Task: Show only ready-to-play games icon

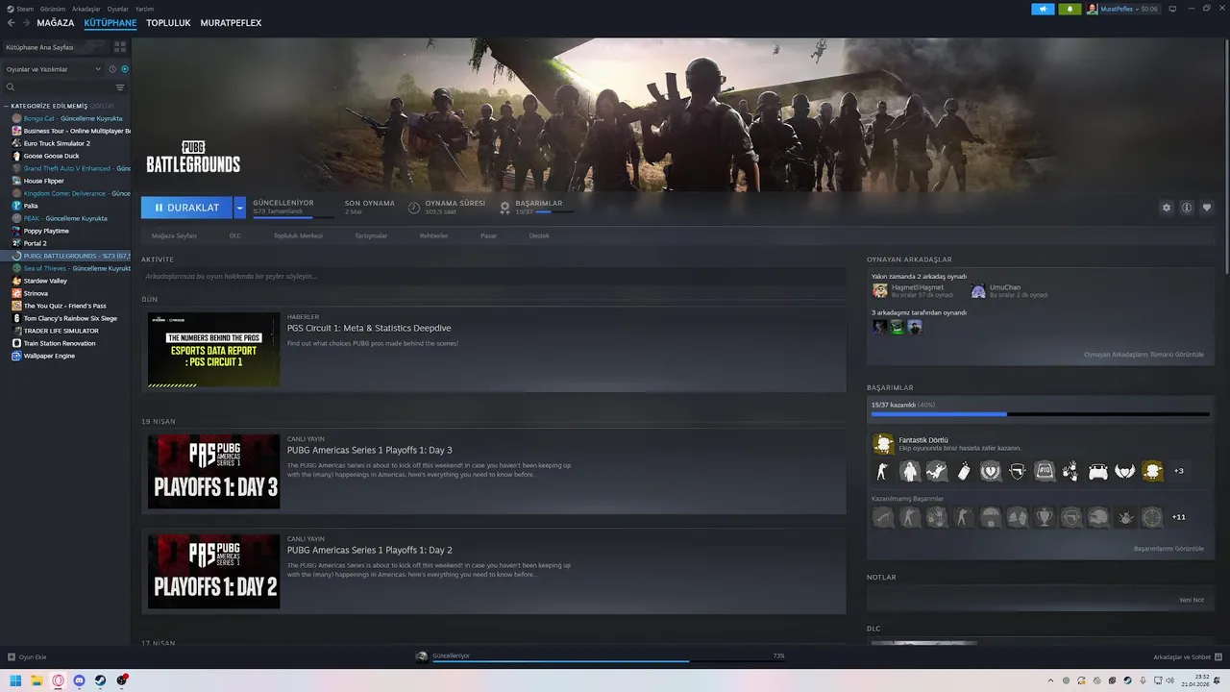Action: pyautogui.click(x=125, y=69)
